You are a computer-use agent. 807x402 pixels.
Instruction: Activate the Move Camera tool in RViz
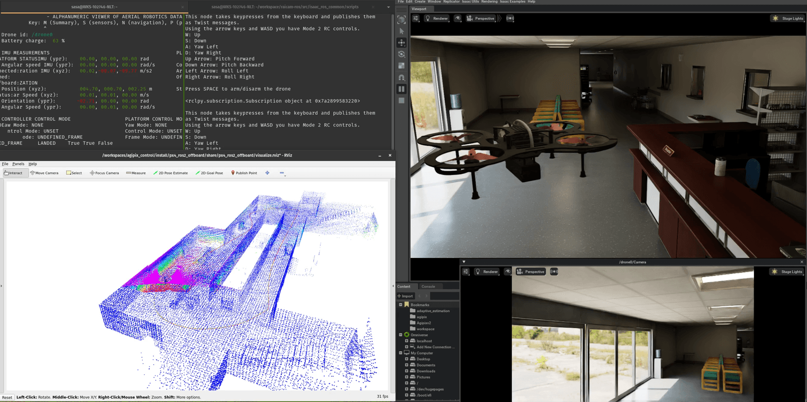pyautogui.click(x=44, y=173)
